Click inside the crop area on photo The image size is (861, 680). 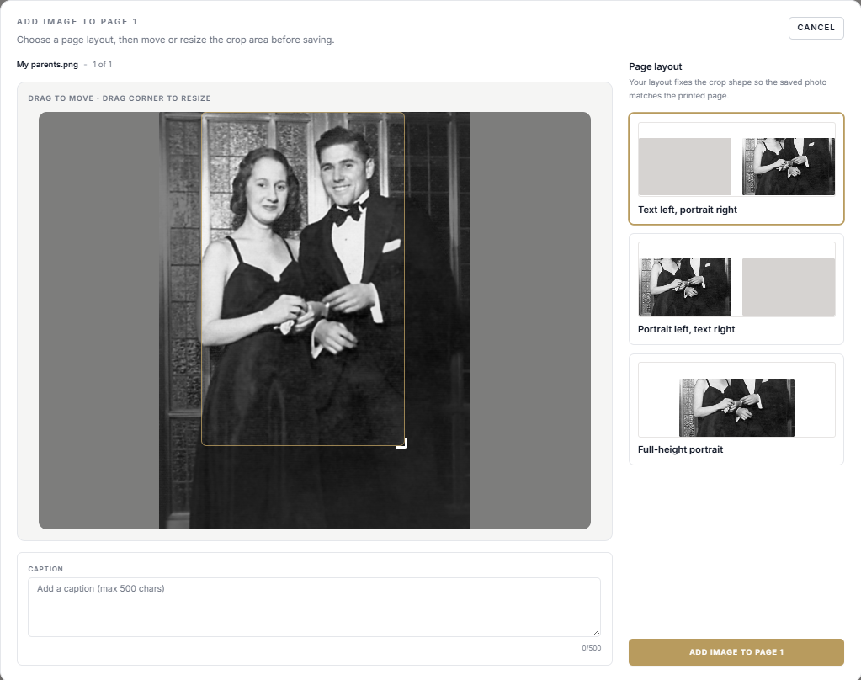tap(303, 279)
